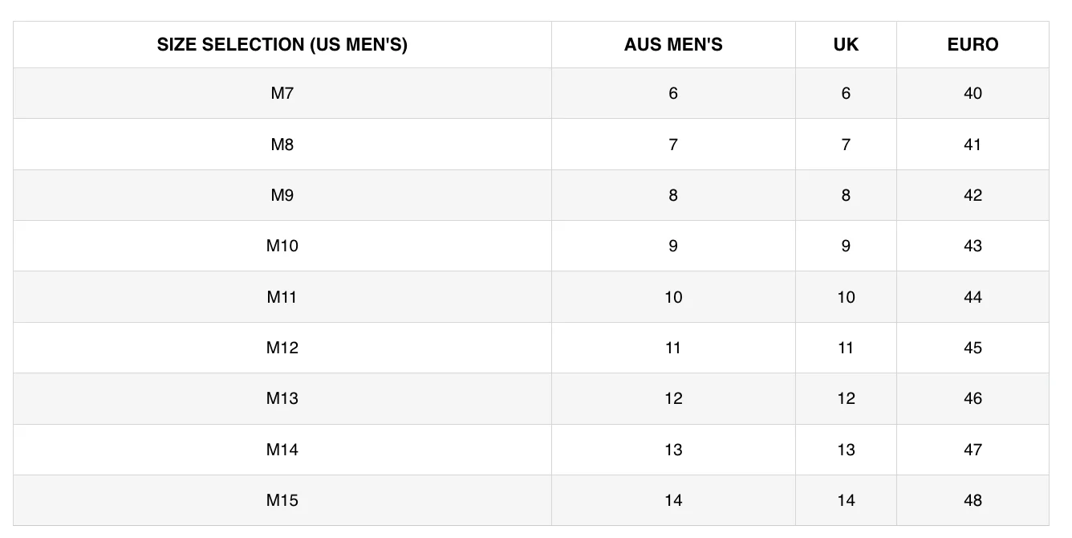Choose the M10 size cell

pyautogui.click(x=282, y=246)
